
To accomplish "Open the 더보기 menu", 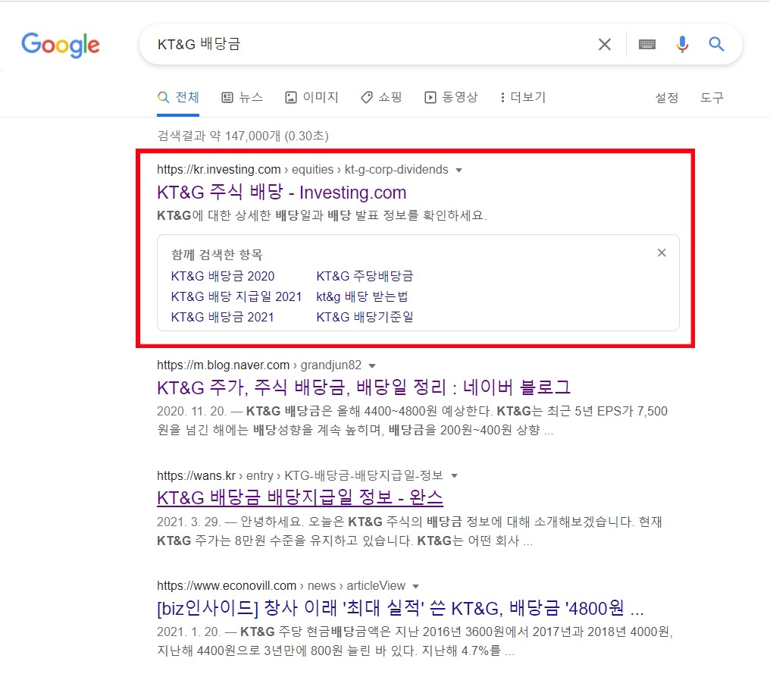I will 522,97.
